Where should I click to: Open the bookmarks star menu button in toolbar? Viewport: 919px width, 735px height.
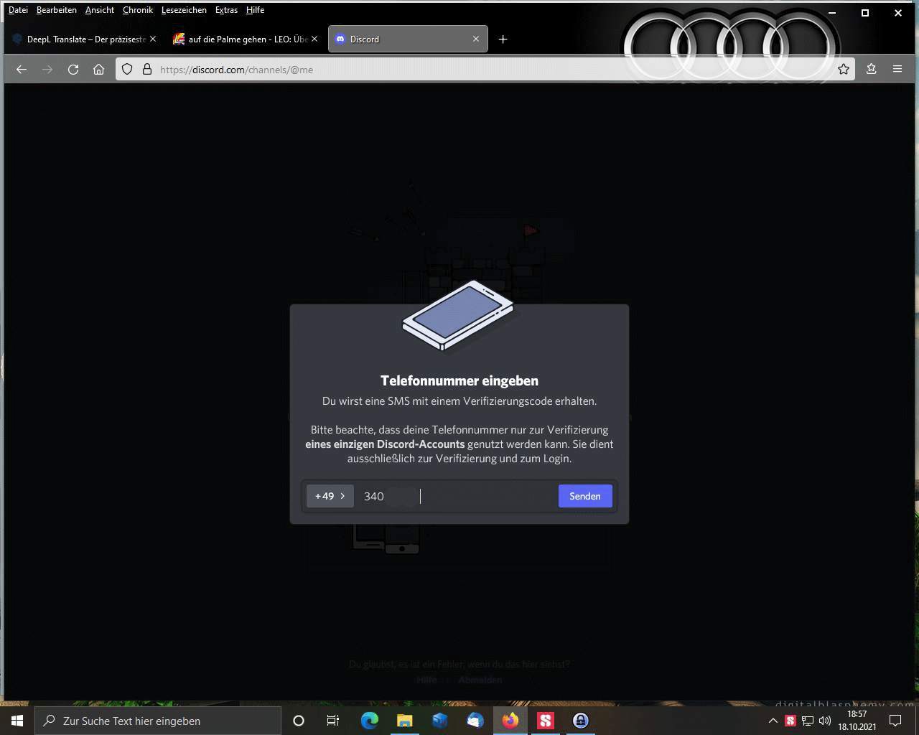point(871,70)
